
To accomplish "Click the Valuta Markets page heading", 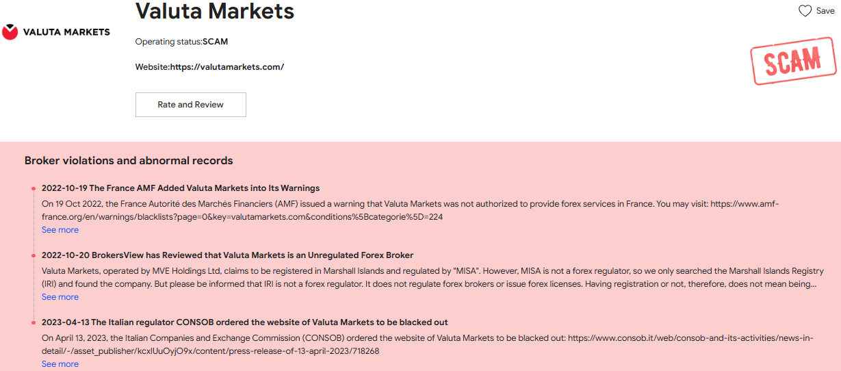I will point(215,11).
